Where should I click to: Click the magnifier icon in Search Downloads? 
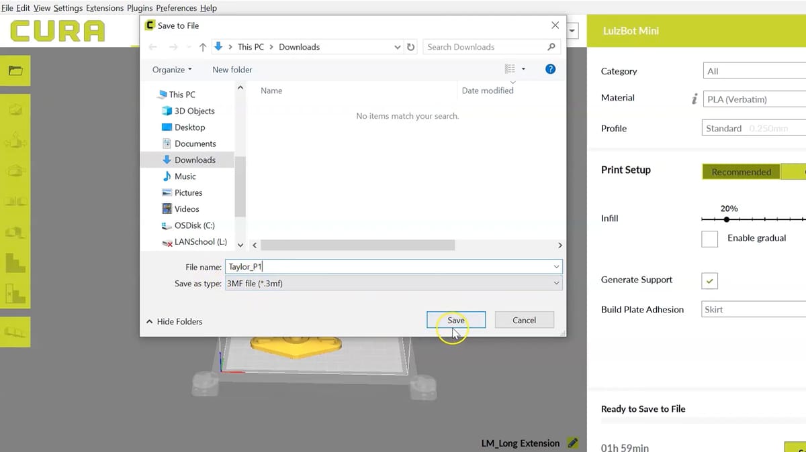click(551, 47)
